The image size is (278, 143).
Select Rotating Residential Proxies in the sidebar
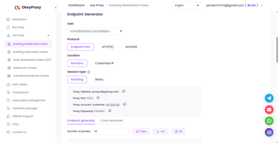(x=28, y=44)
